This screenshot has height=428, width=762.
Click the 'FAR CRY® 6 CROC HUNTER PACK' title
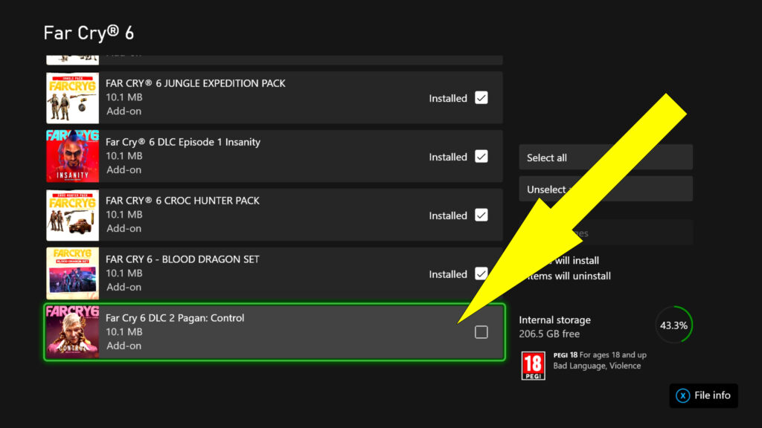183,201
